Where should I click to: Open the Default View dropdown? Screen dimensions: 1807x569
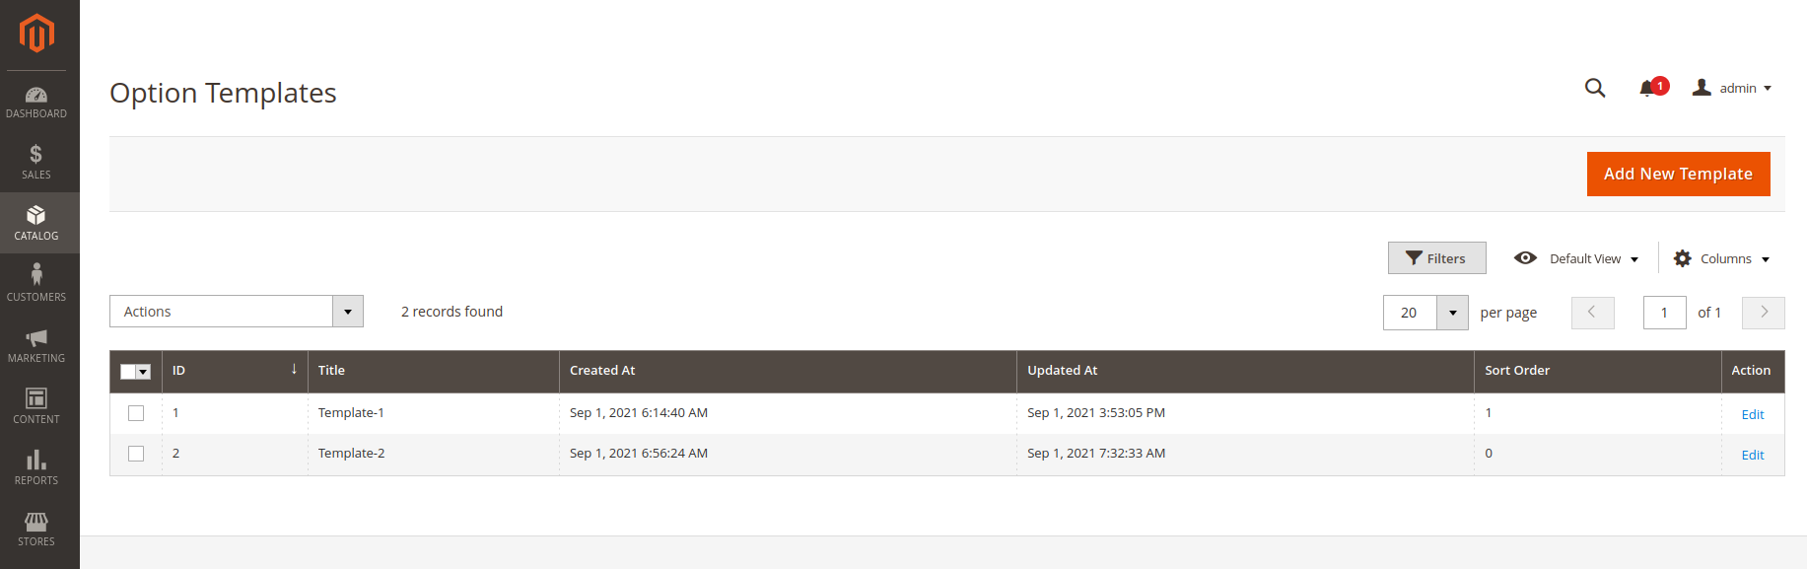point(1576,258)
